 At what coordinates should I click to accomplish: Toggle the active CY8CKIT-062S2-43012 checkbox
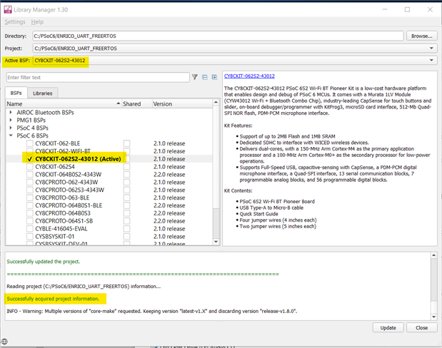[x=29, y=159]
